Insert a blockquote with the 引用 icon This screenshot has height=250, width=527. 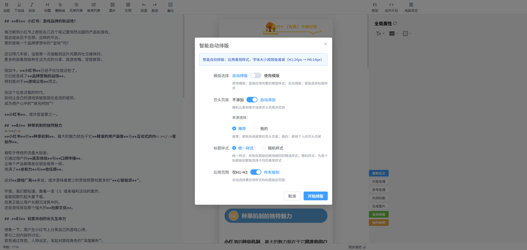128,7
